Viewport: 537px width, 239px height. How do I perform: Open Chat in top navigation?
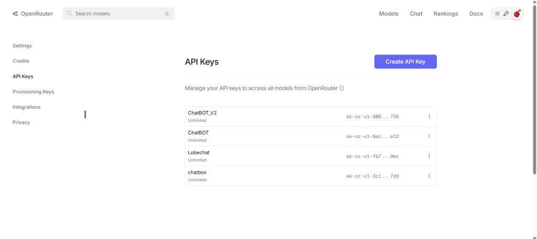[416, 14]
